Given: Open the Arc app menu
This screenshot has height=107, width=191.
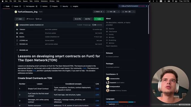Looking at the screenshot, I should click(6, 1).
